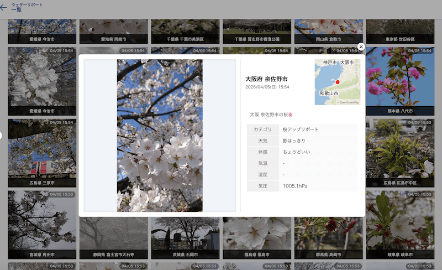Viewport: 442px width, 270px height.
Task: Click the large cherry blossom photo
Action: [160, 136]
